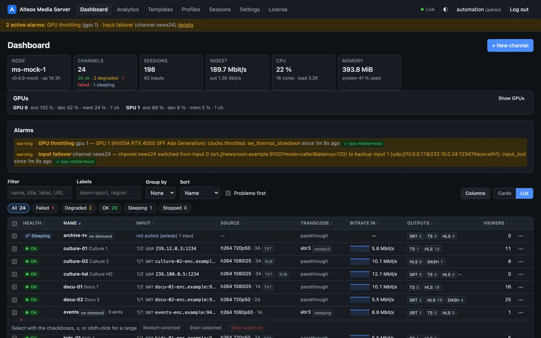This screenshot has width=541, height=338.
Task: Expand the Show GPUs section
Action: [511, 98]
